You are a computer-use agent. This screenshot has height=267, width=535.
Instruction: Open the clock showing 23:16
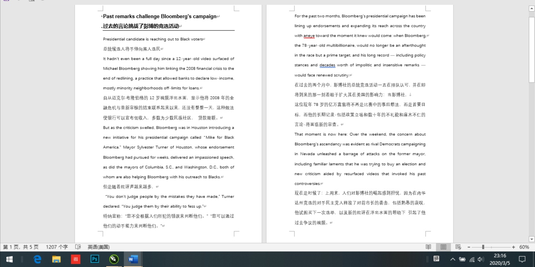coord(500,256)
